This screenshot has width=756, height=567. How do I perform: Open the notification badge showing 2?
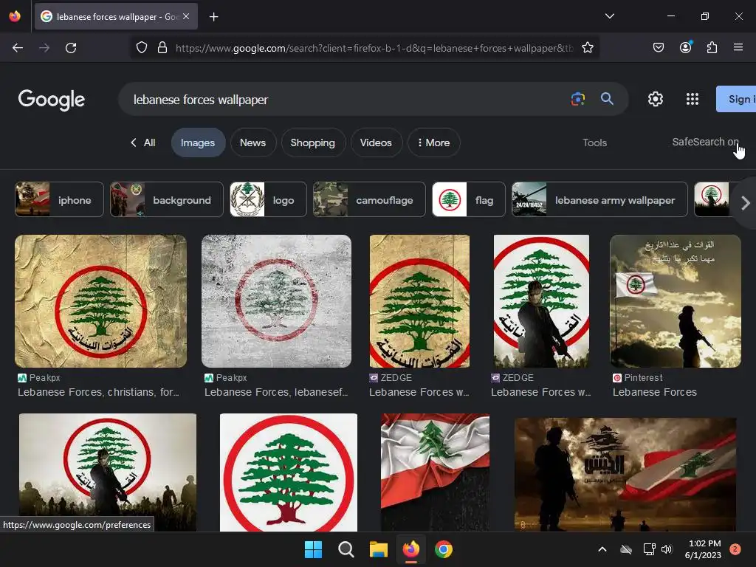tap(735, 549)
